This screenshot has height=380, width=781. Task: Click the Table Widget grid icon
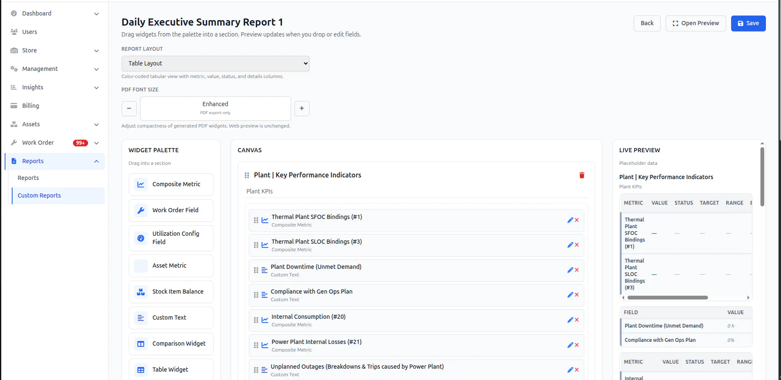(x=141, y=370)
